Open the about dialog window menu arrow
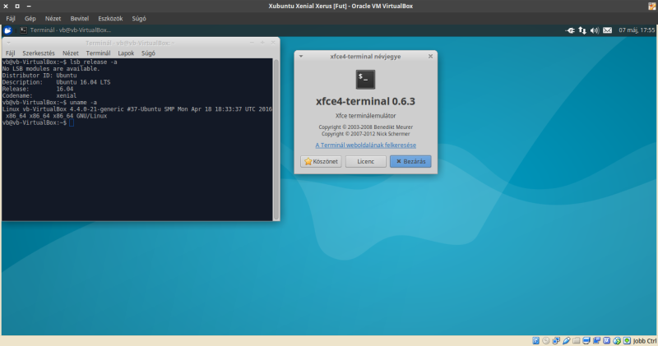658x346 pixels. pyautogui.click(x=301, y=56)
